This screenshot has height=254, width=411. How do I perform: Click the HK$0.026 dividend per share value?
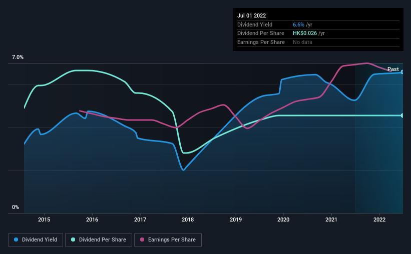click(305, 33)
